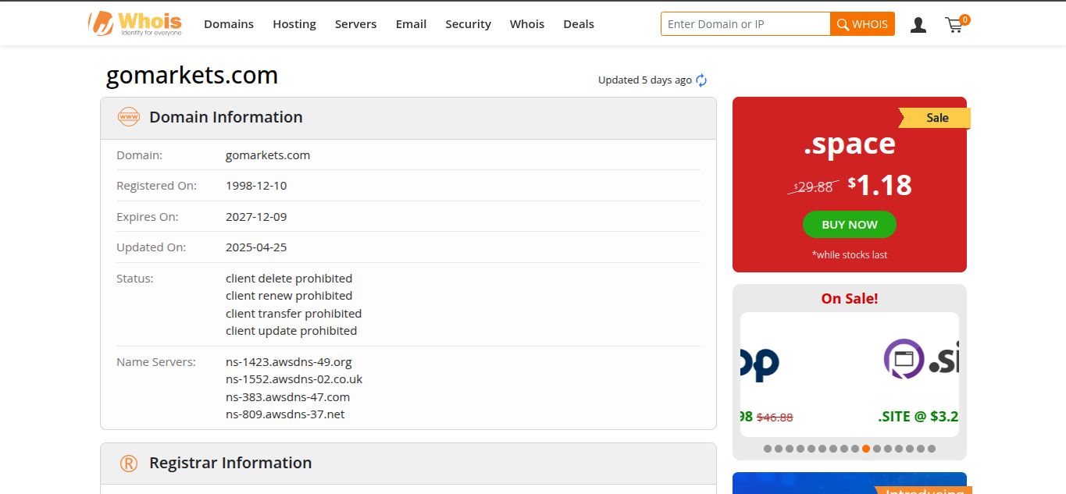This screenshot has height=494, width=1066.
Task: Select name server ns-1423.awsdns-49.org
Action: [x=289, y=362]
